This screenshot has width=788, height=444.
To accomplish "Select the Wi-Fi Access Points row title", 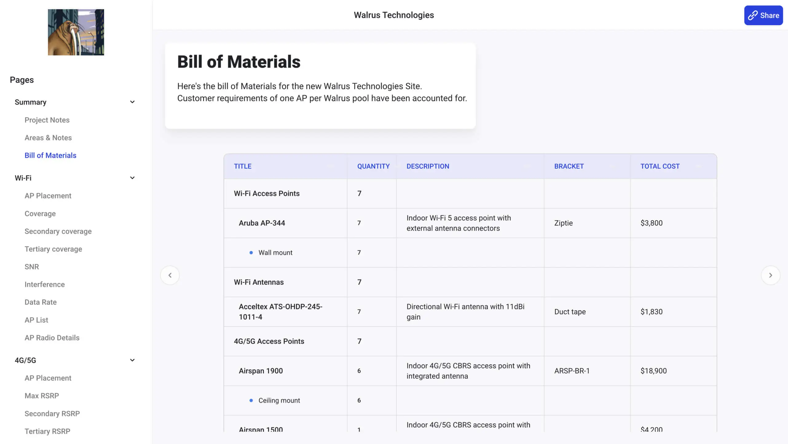I will tap(267, 193).
